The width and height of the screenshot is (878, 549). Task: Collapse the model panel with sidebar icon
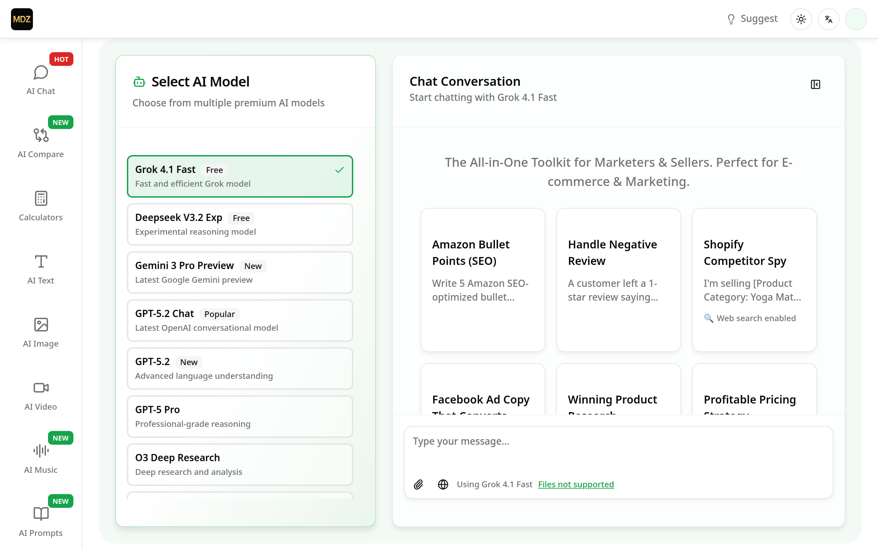pos(815,84)
